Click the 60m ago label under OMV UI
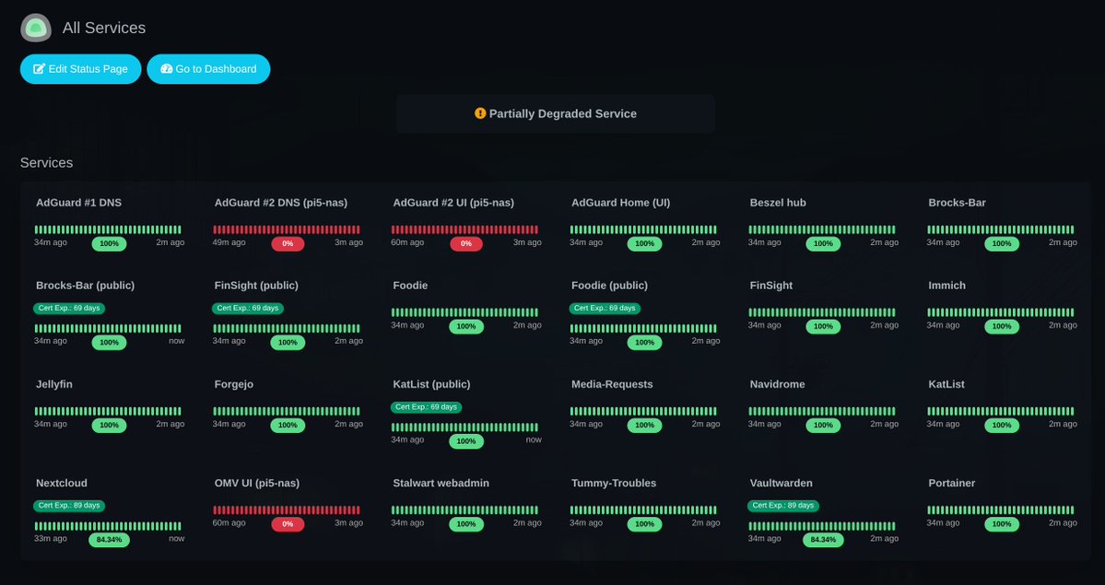 tap(229, 523)
